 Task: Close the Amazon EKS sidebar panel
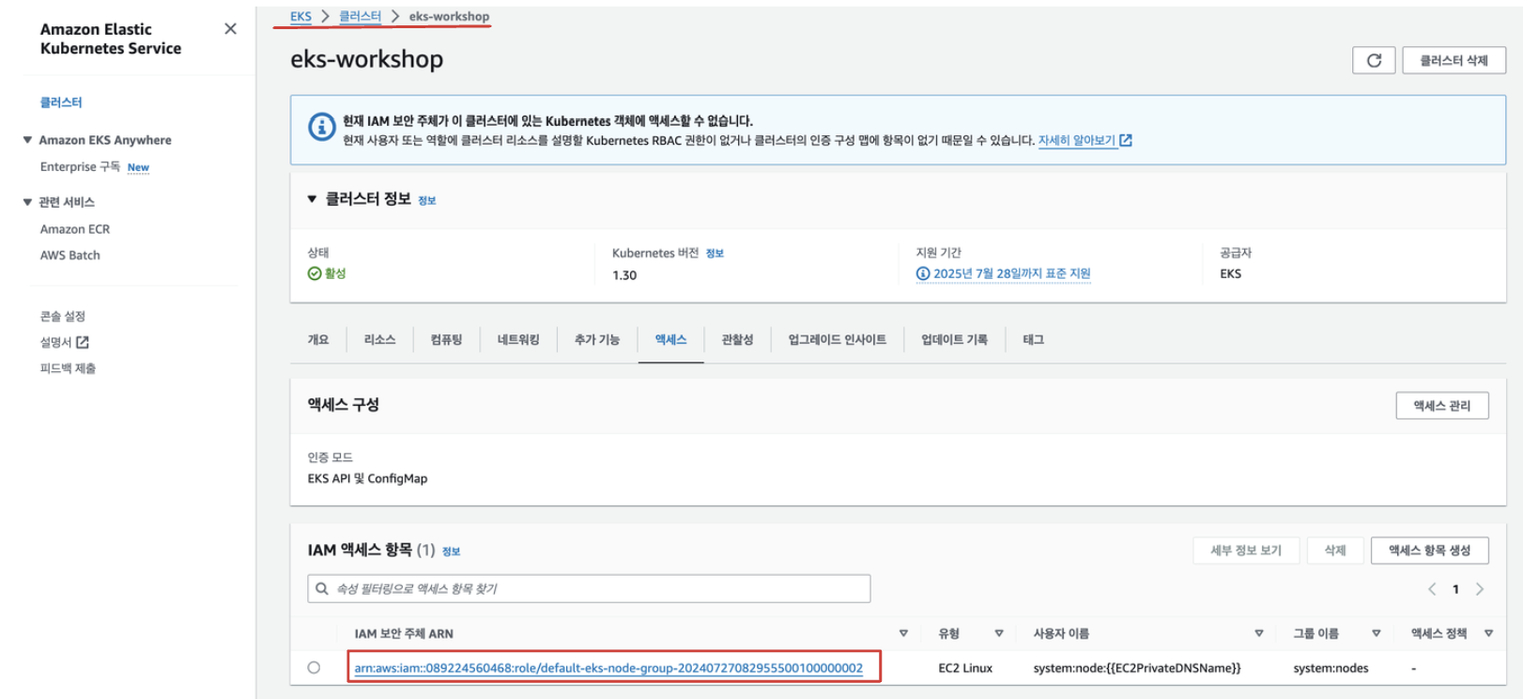point(230,29)
